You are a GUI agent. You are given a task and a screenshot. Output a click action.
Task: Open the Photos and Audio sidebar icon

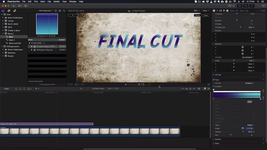9,11
